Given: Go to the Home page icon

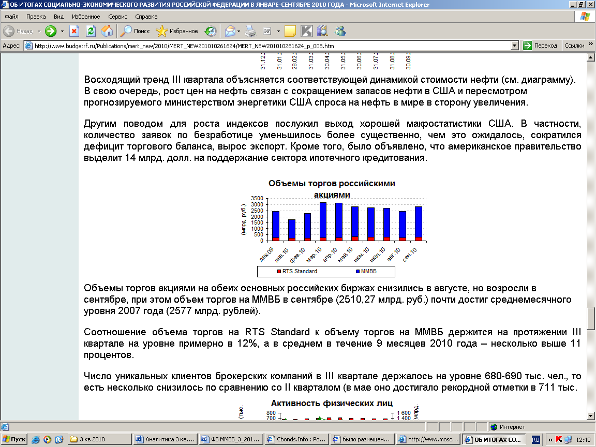Looking at the screenshot, I should (107, 31).
